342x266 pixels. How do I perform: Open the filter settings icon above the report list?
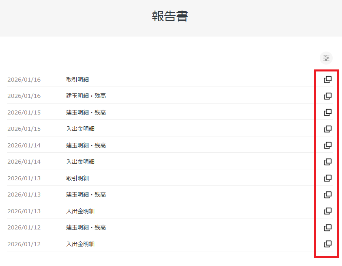326,58
